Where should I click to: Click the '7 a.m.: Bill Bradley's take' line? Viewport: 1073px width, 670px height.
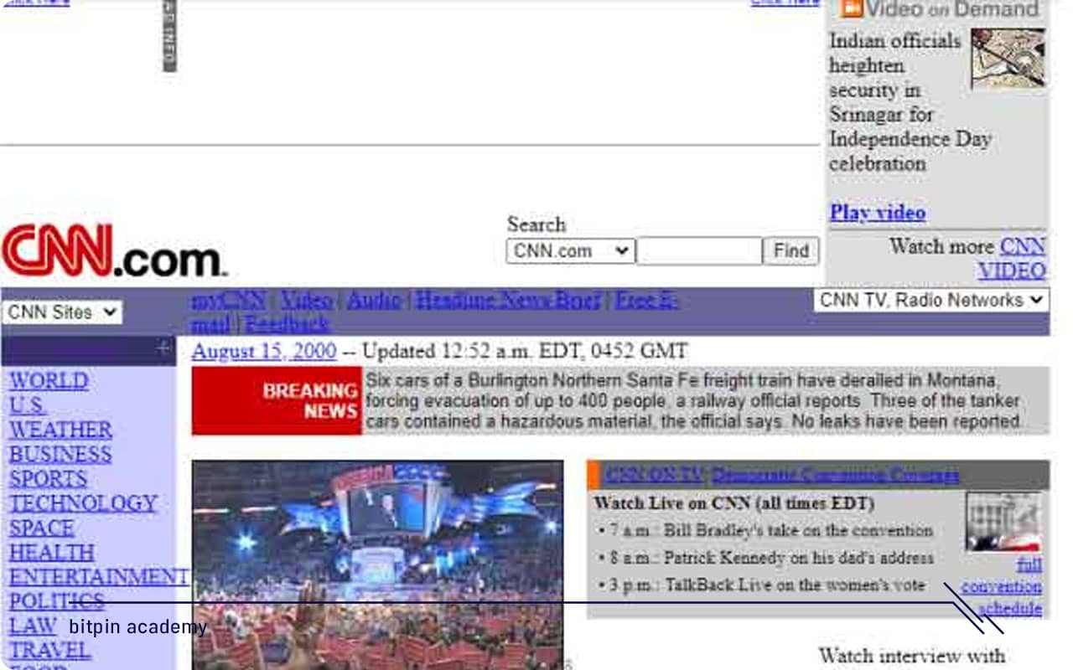[x=766, y=530]
